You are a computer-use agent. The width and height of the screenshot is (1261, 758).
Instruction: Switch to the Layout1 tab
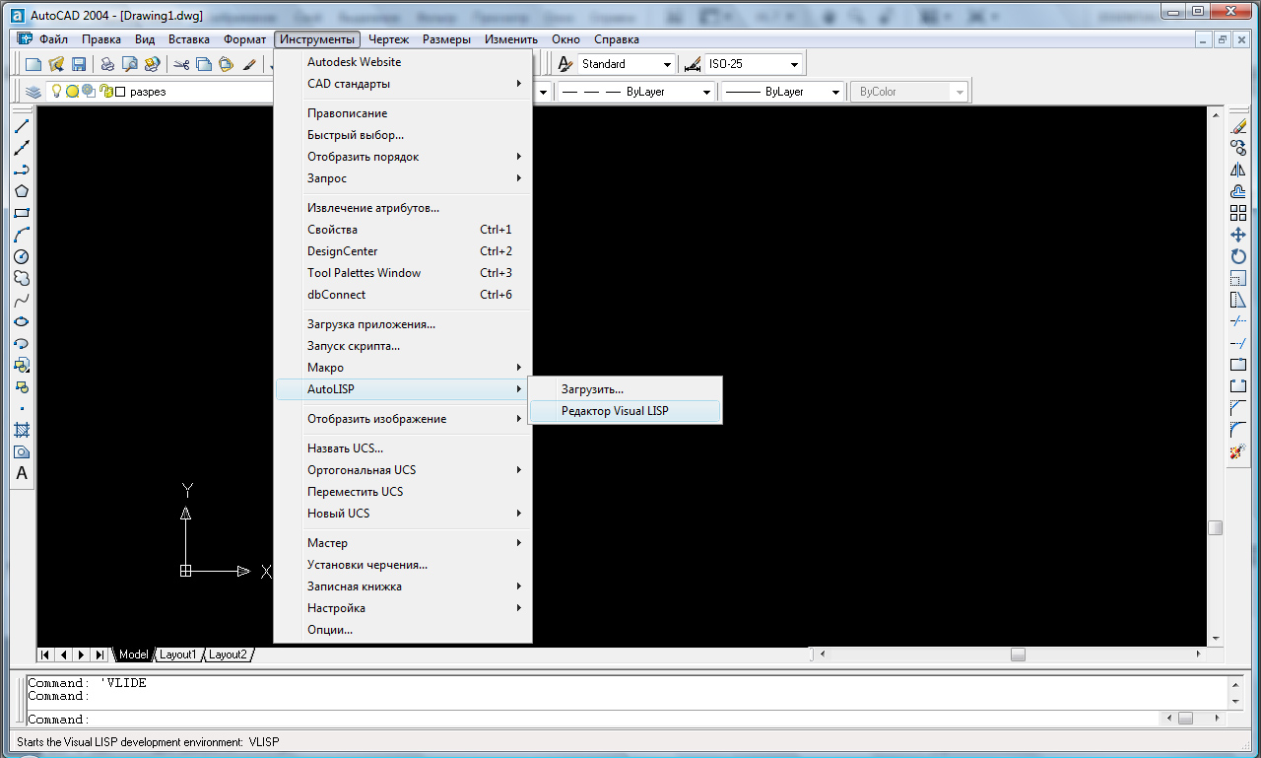pos(177,655)
